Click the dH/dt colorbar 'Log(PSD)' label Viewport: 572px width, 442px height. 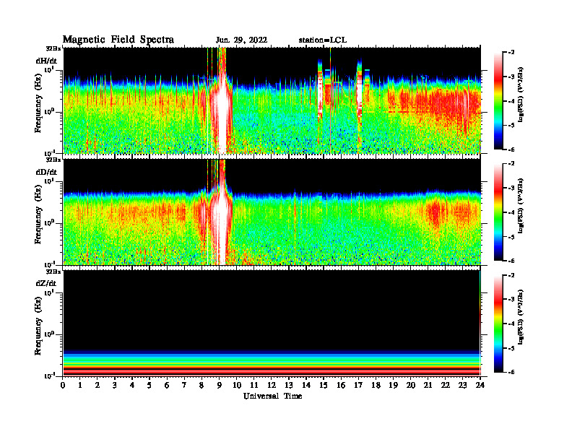[x=521, y=95]
